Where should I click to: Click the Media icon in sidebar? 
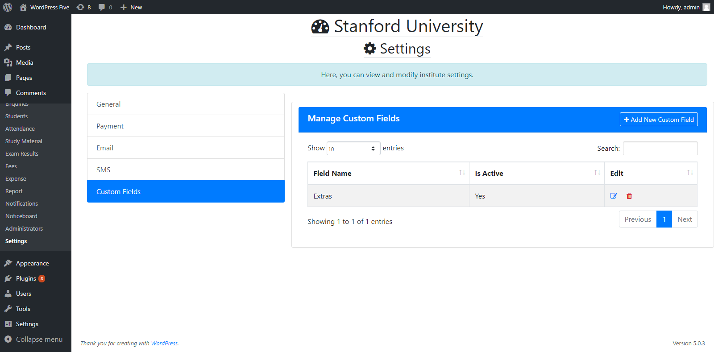tap(8, 62)
